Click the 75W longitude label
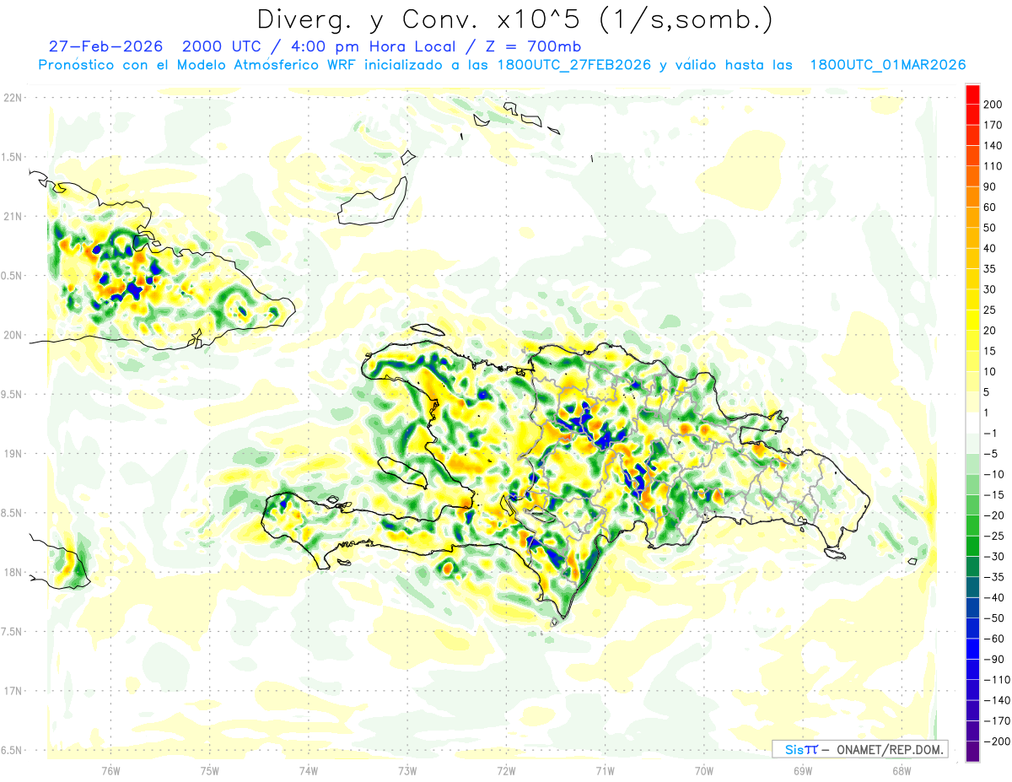 [x=209, y=771]
